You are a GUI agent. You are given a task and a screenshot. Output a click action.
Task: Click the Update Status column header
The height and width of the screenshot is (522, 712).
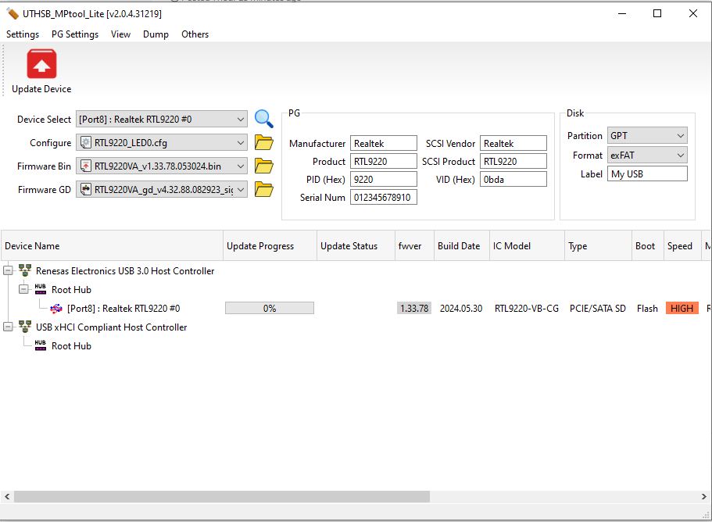pos(356,245)
